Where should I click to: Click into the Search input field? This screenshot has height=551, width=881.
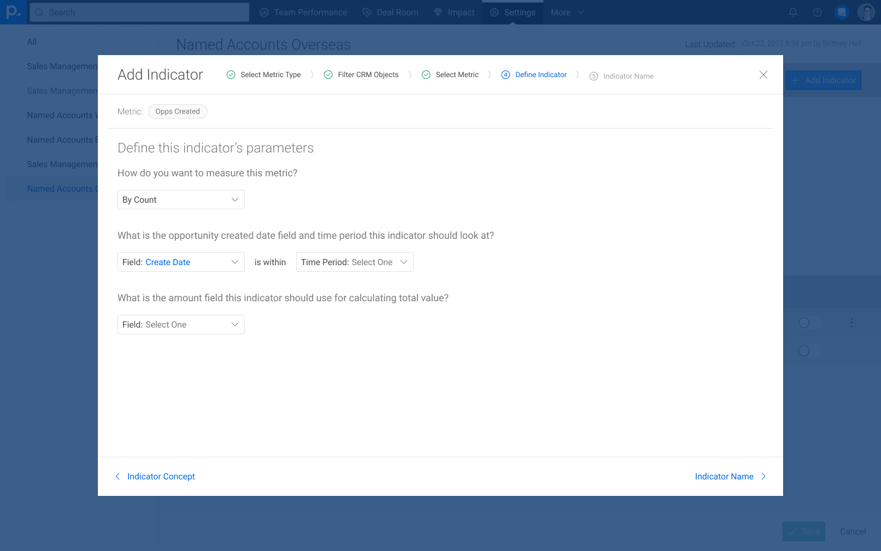[139, 12]
